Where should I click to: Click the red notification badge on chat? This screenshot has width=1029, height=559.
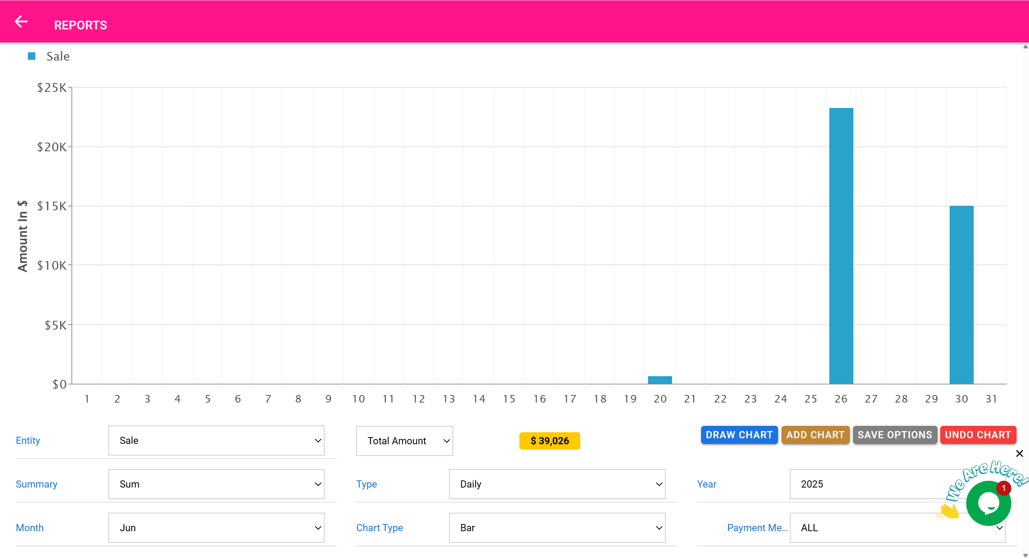click(1003, 488)
